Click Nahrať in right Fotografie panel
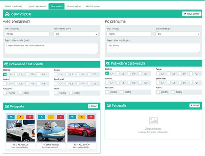Screen dimensions: 205x156 click(195, 105)
